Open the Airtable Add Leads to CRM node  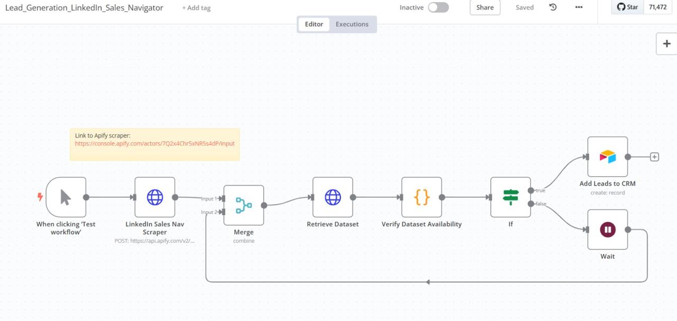(x=608, y=157)
